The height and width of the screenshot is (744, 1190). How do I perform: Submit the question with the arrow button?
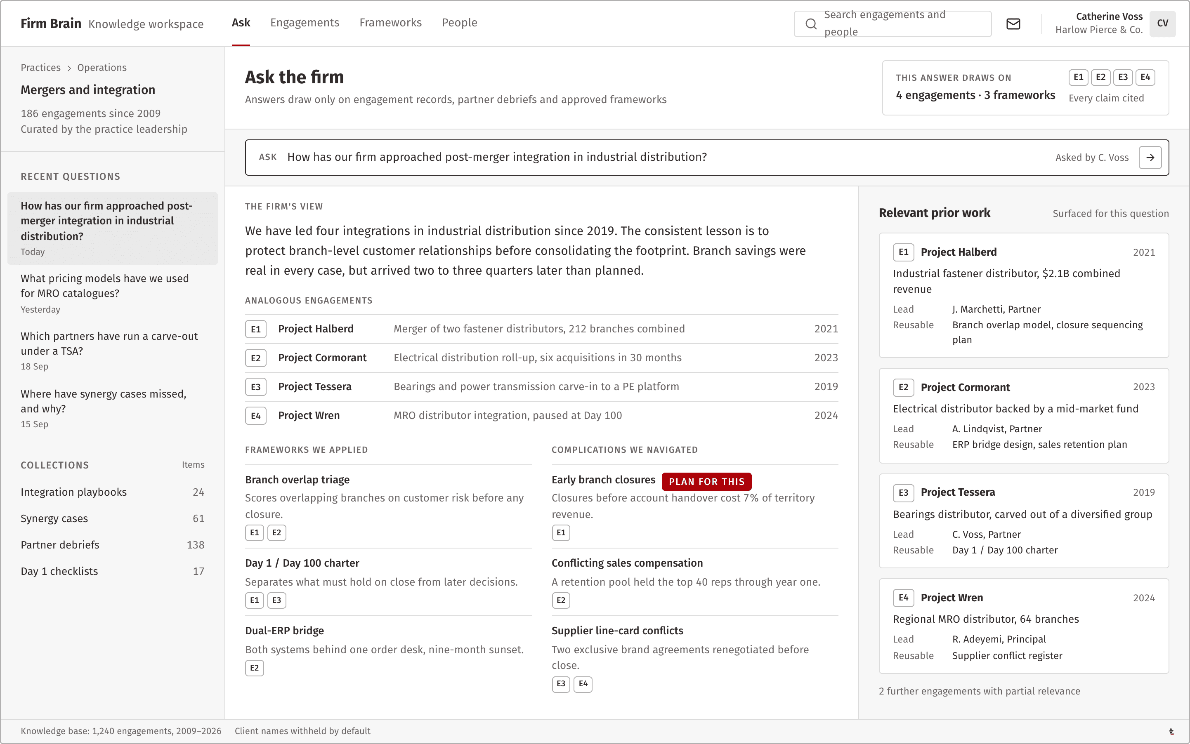[x=1150, y=158]
